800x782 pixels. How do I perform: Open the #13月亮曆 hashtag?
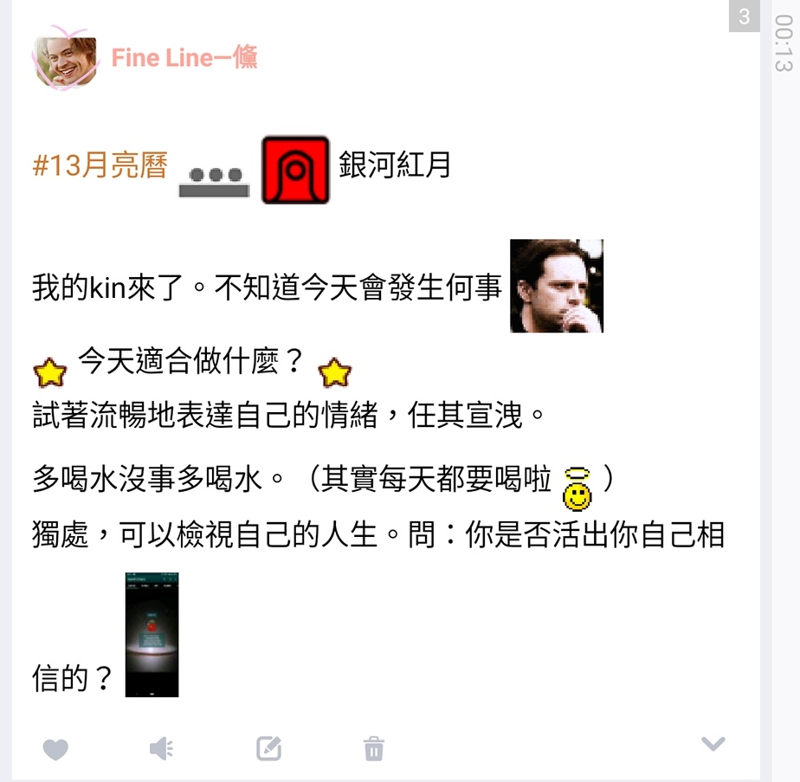point(100,165)
